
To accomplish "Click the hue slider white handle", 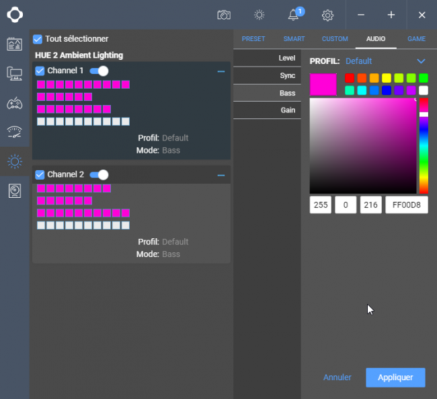I will point(424,114).
